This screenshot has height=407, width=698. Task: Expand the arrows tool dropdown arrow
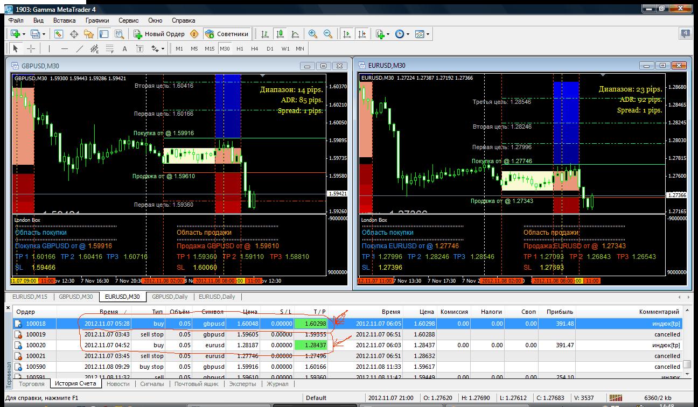163,48
